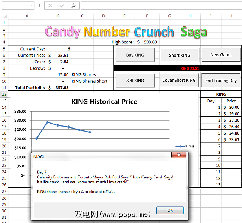The height and width of the screenshot is (223, 242).
Task: Click End Trading Day button
Action: [221, 81]
